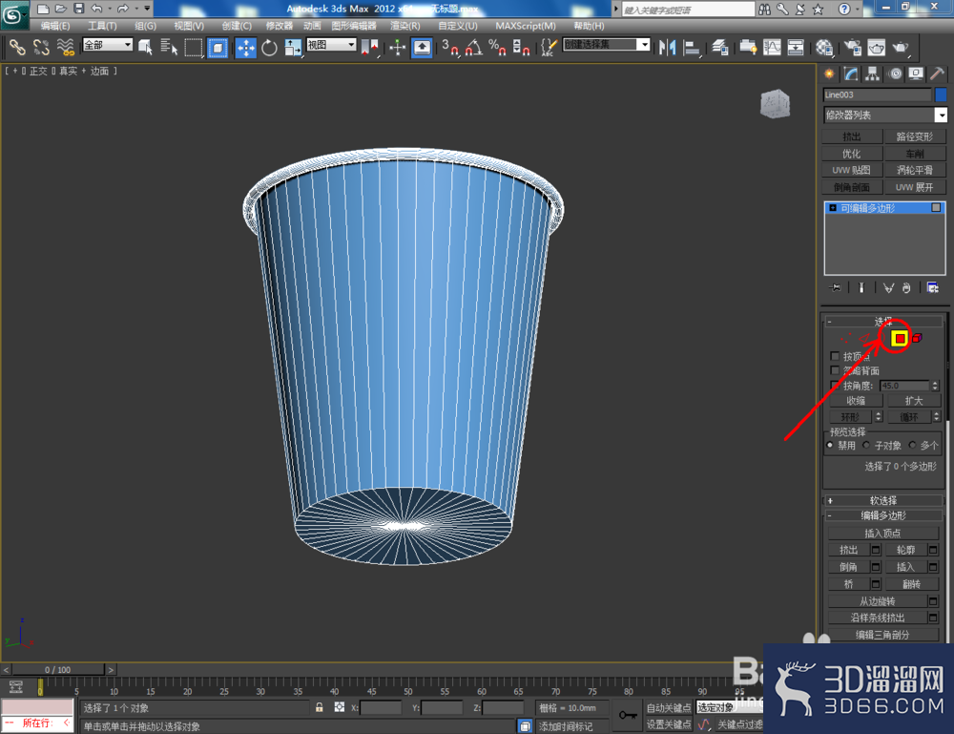Click the Unlink Selection tool
The height and width of the screenshot is (734, 954).
pos(41,48)
